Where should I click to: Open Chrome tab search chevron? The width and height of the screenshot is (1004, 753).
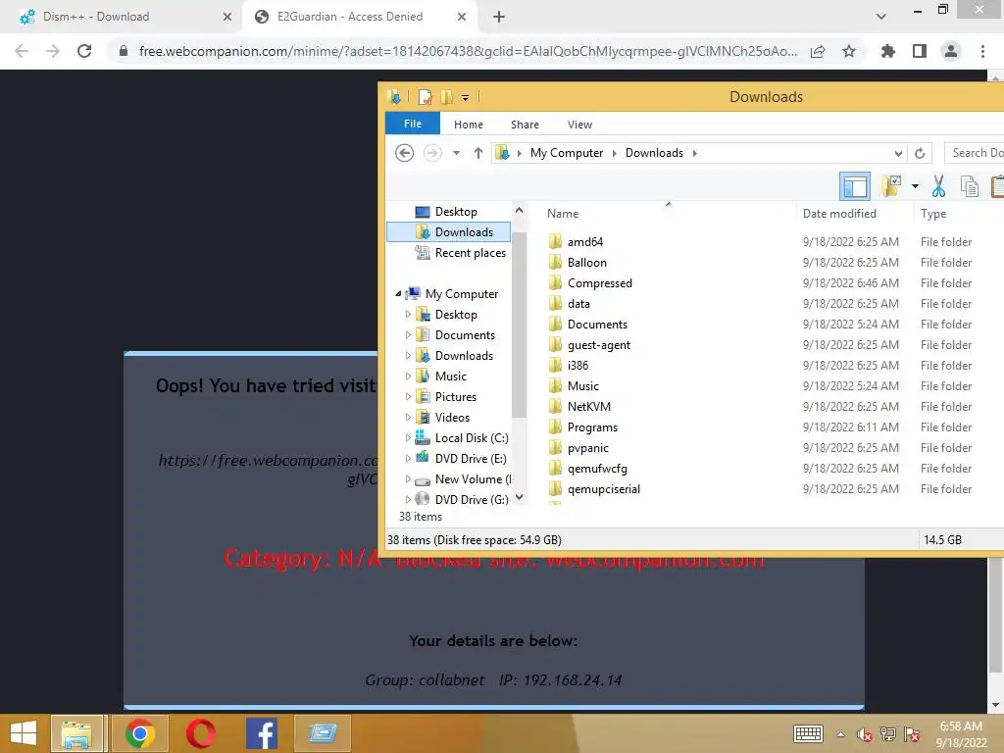(x=881, y=17)
